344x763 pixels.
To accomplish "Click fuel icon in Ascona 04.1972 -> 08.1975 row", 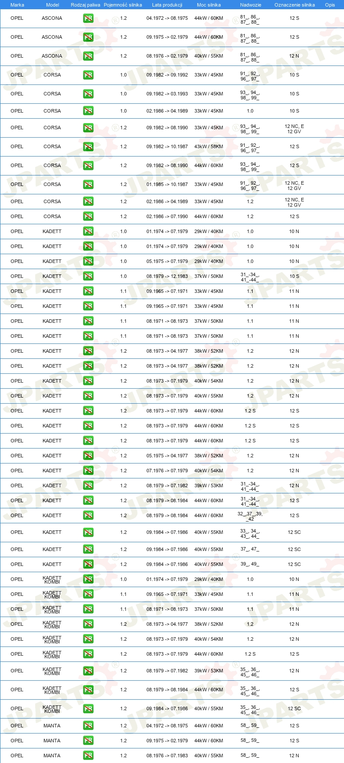I will click(88, 18).
